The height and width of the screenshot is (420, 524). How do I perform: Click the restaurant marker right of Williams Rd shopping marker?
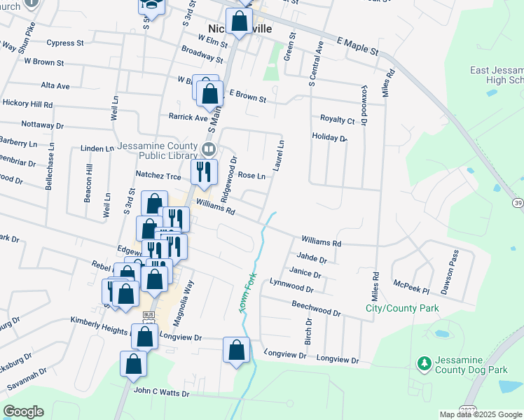(175, 218)
